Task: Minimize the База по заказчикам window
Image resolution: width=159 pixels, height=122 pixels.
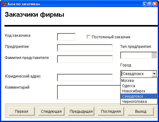Action: (x=145, y=4)
